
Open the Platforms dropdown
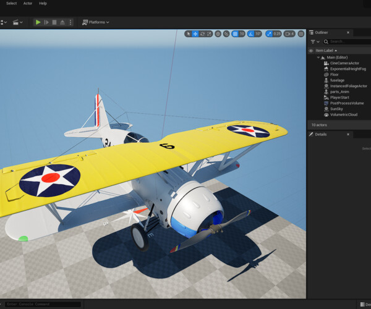coord(95,22)
